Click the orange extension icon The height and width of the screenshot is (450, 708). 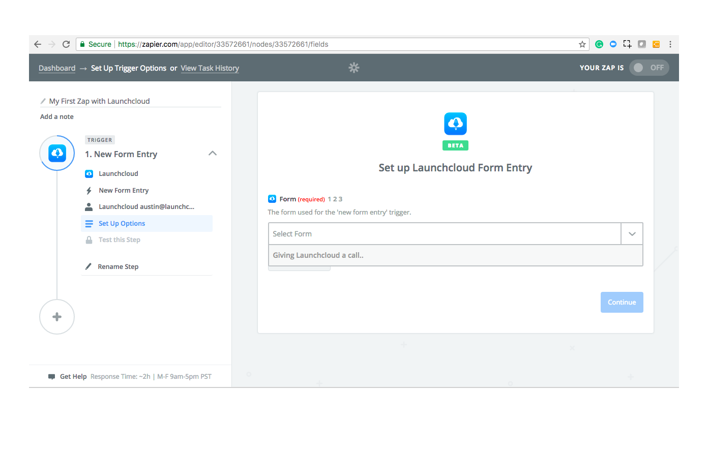coord(656,44)
